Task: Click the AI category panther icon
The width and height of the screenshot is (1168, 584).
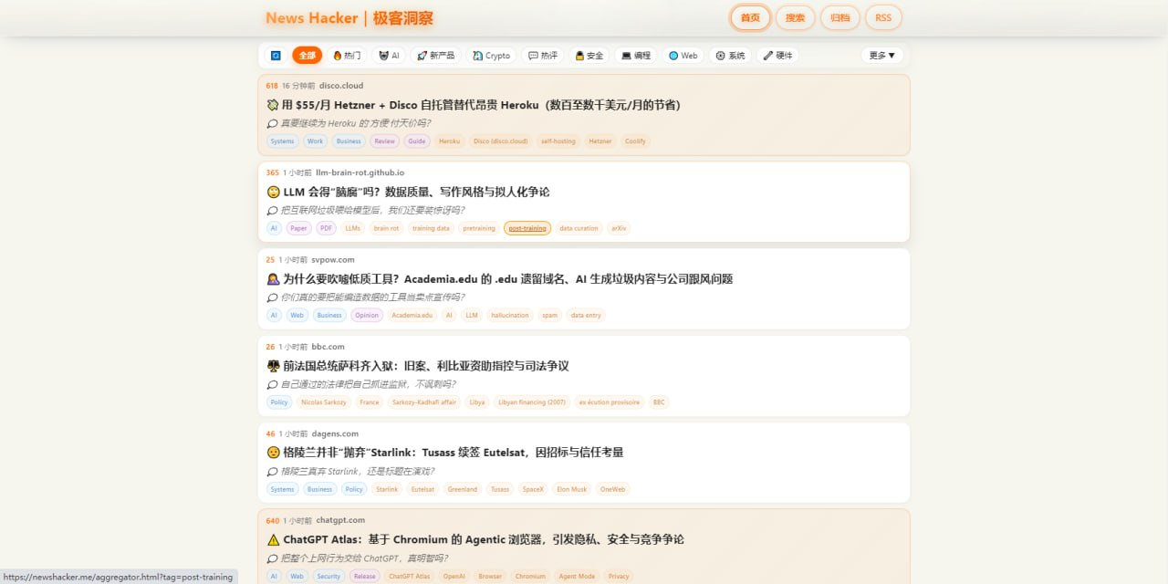Action: 382,55
